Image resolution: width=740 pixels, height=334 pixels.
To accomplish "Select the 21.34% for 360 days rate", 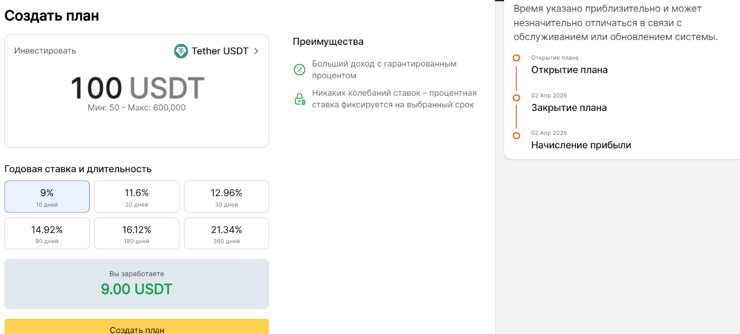I will tap(226, 234).
